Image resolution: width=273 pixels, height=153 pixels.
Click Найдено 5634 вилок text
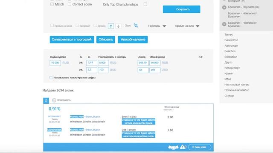(x=58, y=91)
